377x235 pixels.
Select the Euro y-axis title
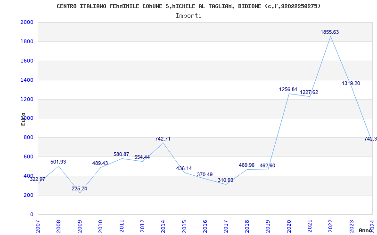pos(23,119)
